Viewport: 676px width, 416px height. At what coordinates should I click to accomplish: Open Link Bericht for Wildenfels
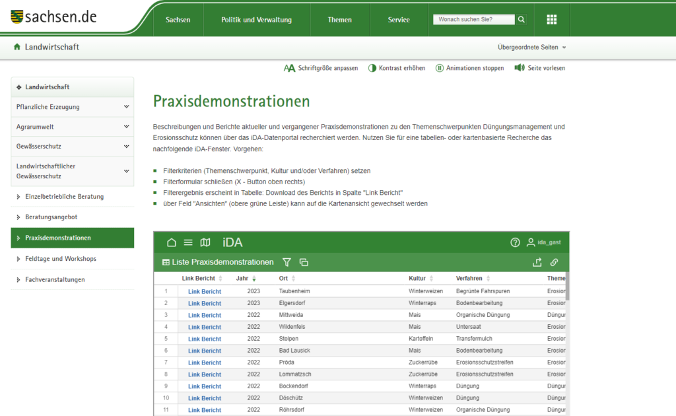205,328
